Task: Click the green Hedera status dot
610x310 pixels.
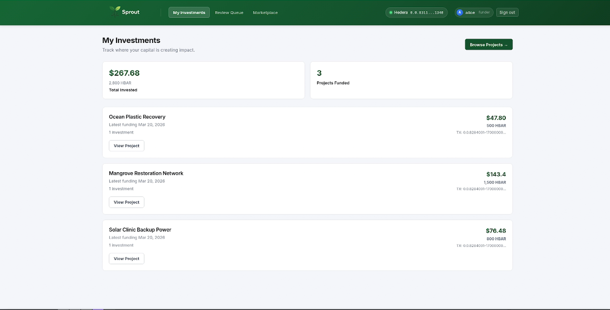Action: pos(391,12)
